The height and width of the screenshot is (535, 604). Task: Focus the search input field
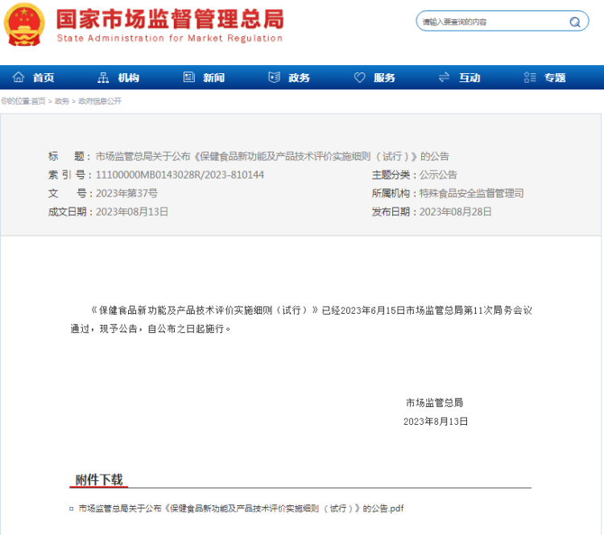point(491,22)
